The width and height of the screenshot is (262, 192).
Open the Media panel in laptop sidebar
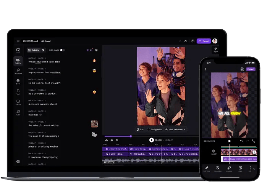pos(18,102)
